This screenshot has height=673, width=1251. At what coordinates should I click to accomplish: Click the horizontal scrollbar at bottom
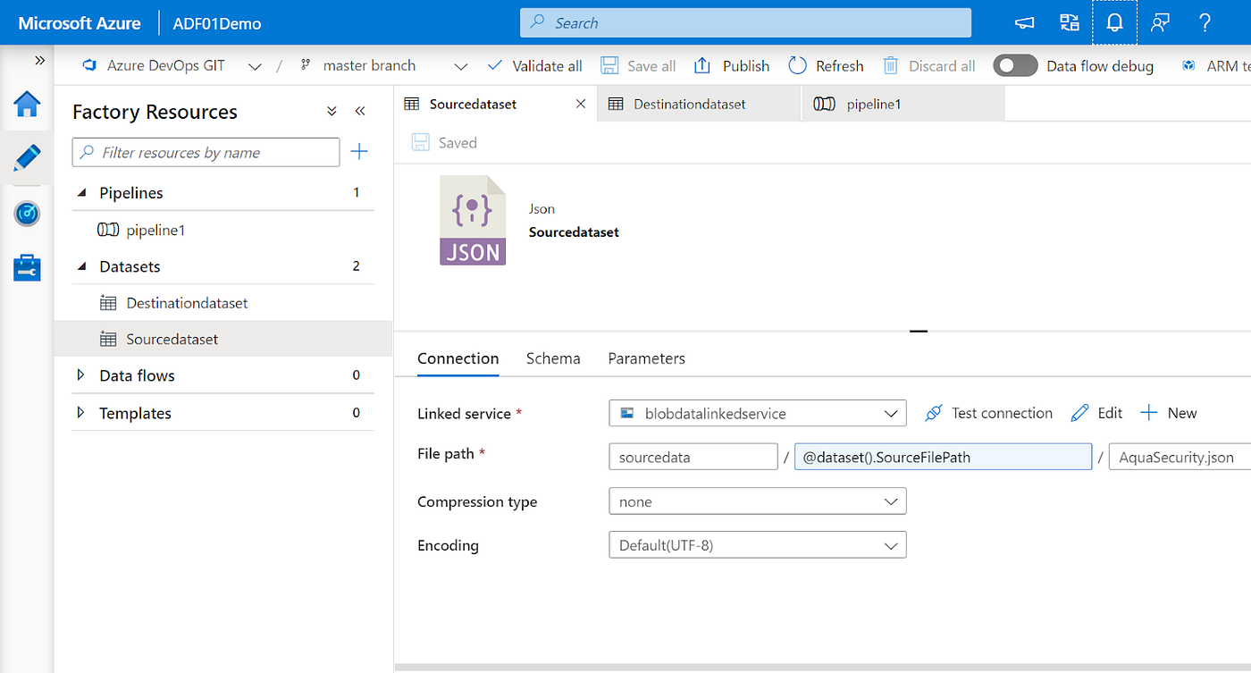click(x=822, y=668)
